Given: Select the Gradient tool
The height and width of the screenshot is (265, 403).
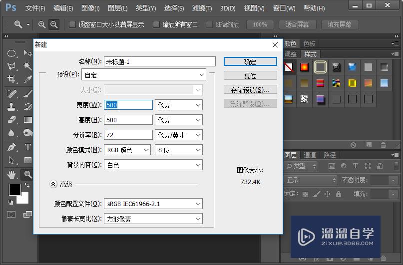Looking at the screenshot, I should (x=27, y=120).
